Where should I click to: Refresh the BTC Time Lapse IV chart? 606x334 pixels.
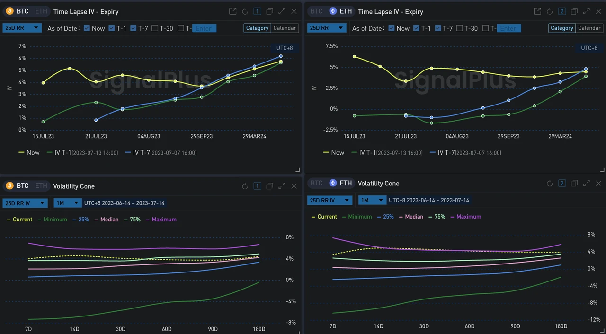coord(245,11)
